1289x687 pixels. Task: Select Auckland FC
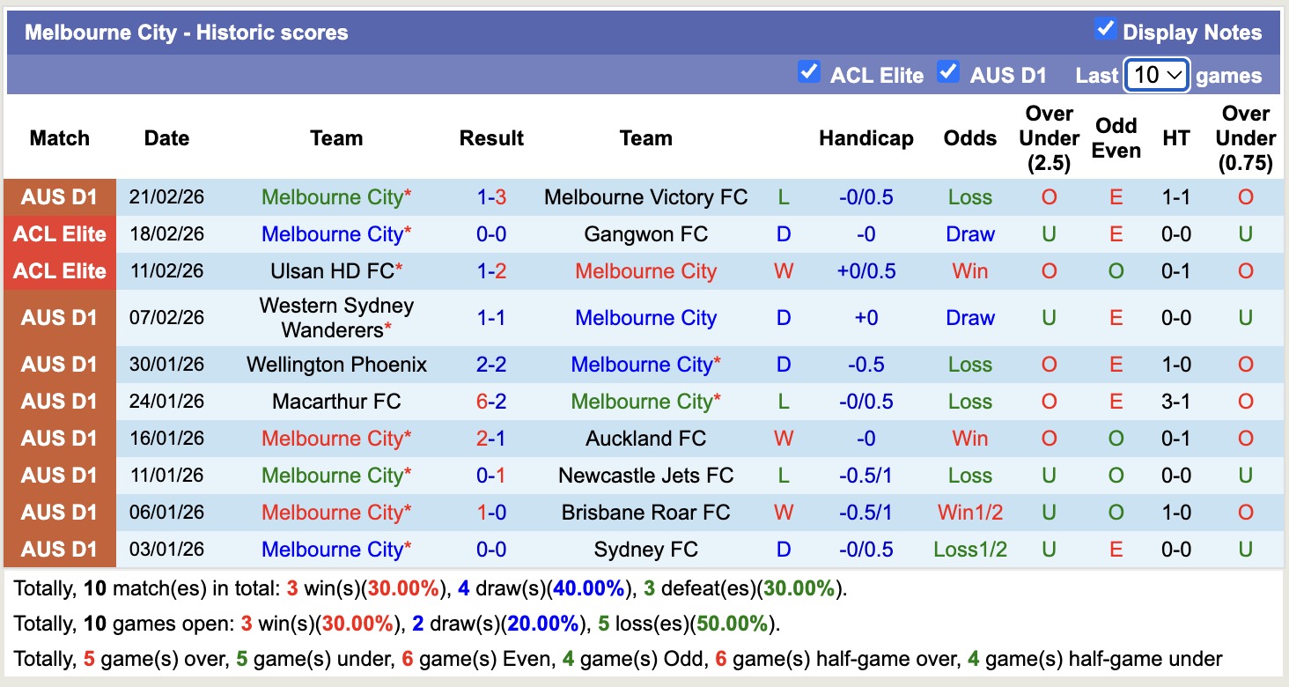tap(645, 438)
